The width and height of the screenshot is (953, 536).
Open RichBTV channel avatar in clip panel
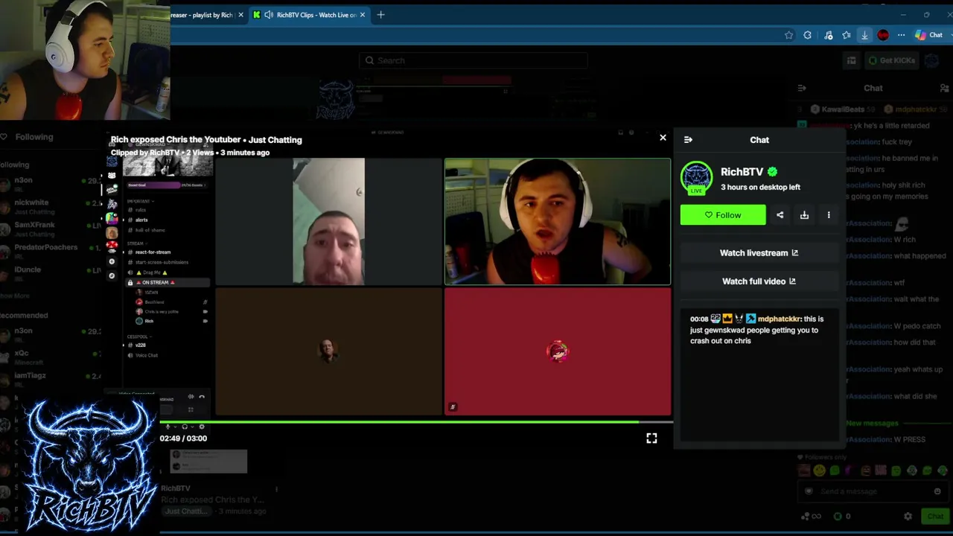coord(696,177)
